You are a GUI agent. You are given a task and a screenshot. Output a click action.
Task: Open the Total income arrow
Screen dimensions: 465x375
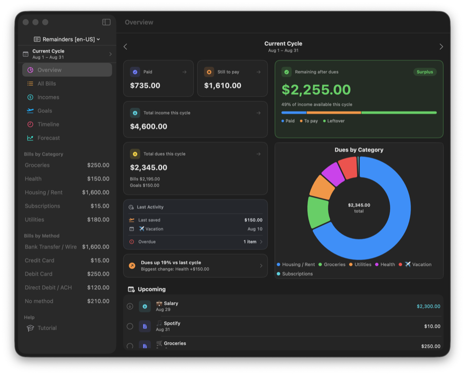(259, 113)
